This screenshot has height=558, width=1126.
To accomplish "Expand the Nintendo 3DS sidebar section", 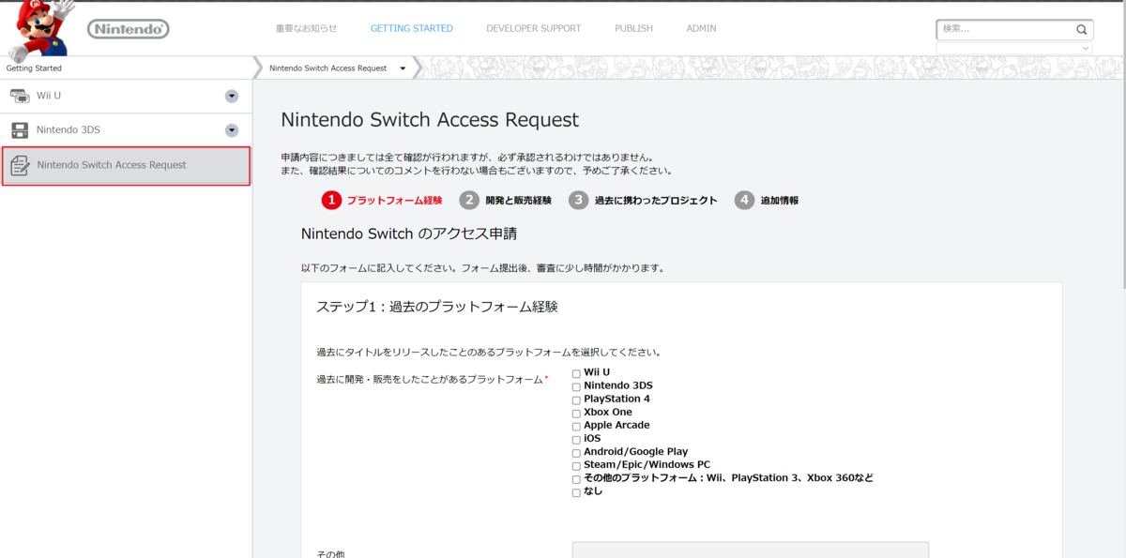I will (x=232, y=130).
